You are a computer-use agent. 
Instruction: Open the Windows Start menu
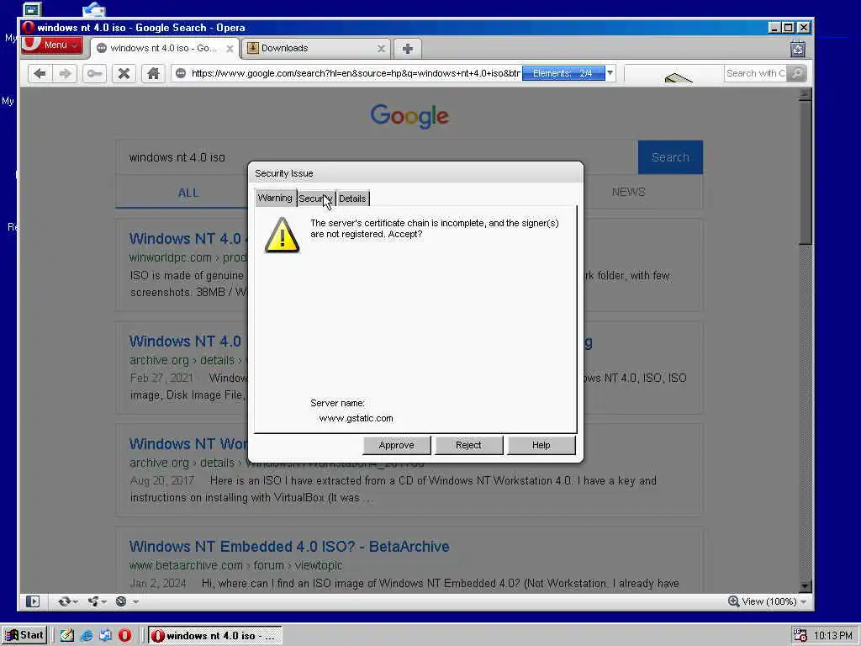(24, 635)
